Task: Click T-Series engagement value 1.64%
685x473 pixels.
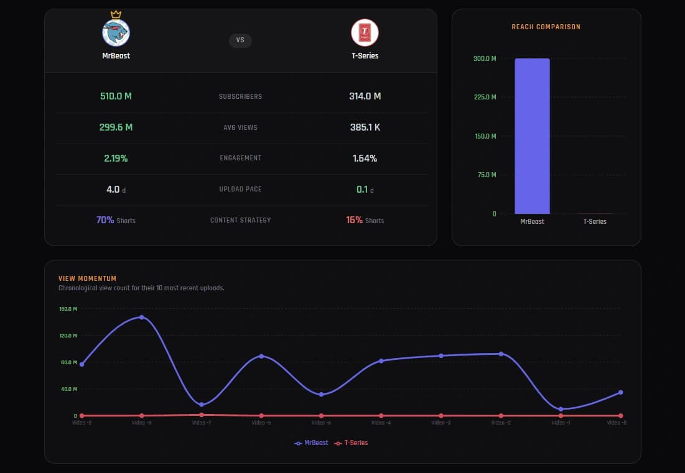Action: click(x=365, y=158)
